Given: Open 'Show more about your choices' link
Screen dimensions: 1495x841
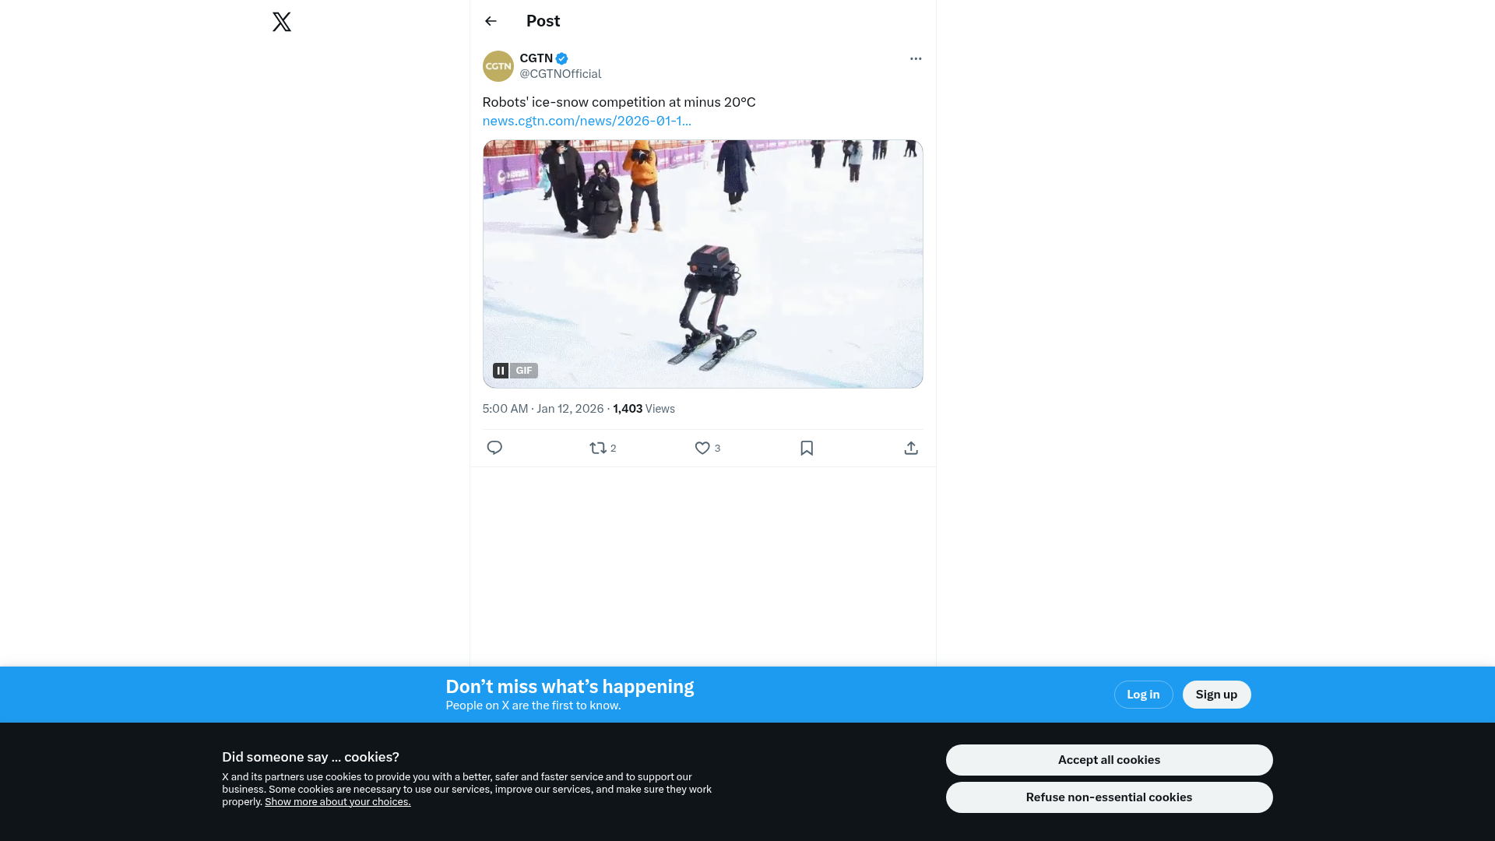Looking at the screenshot, I should click(x=337, y=802).
